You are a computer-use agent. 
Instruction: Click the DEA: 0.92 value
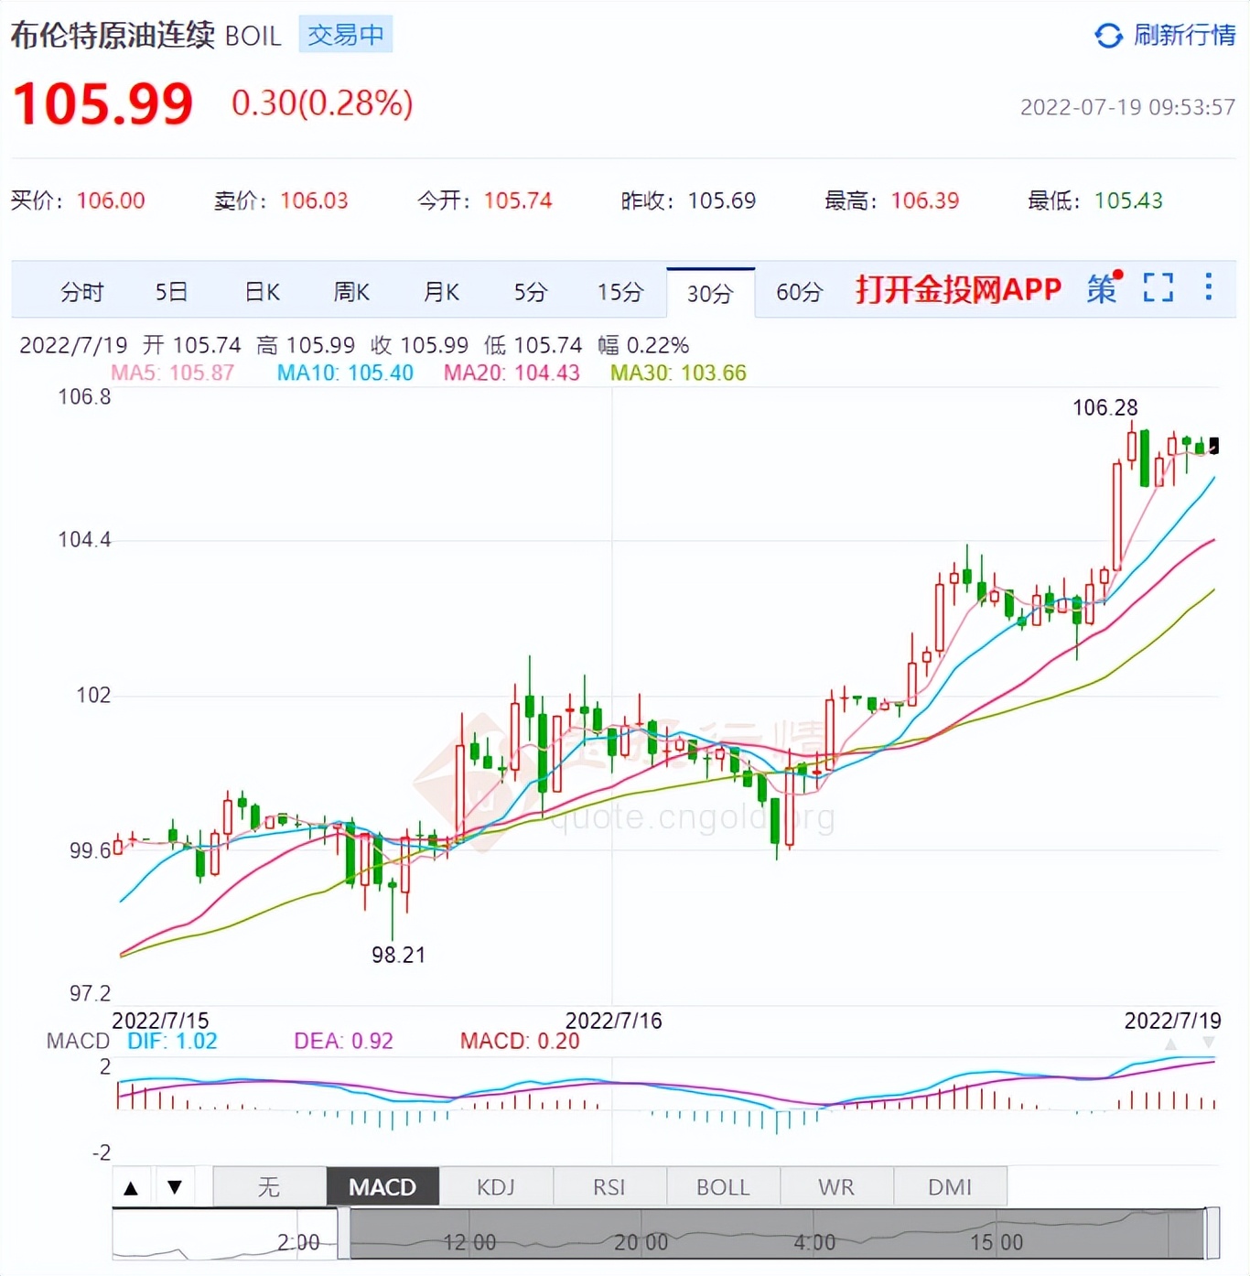point(343,1041)
